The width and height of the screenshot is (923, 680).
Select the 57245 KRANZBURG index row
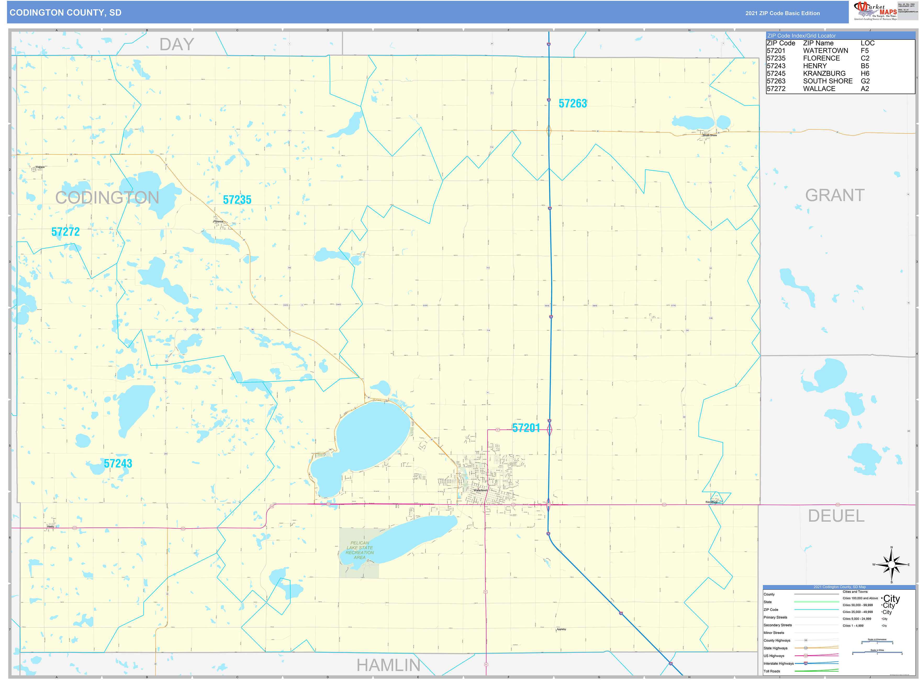tap(820, 73)
